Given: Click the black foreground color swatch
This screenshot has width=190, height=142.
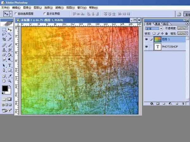Looking at the screenshot, I should click(x=5, y=89).
